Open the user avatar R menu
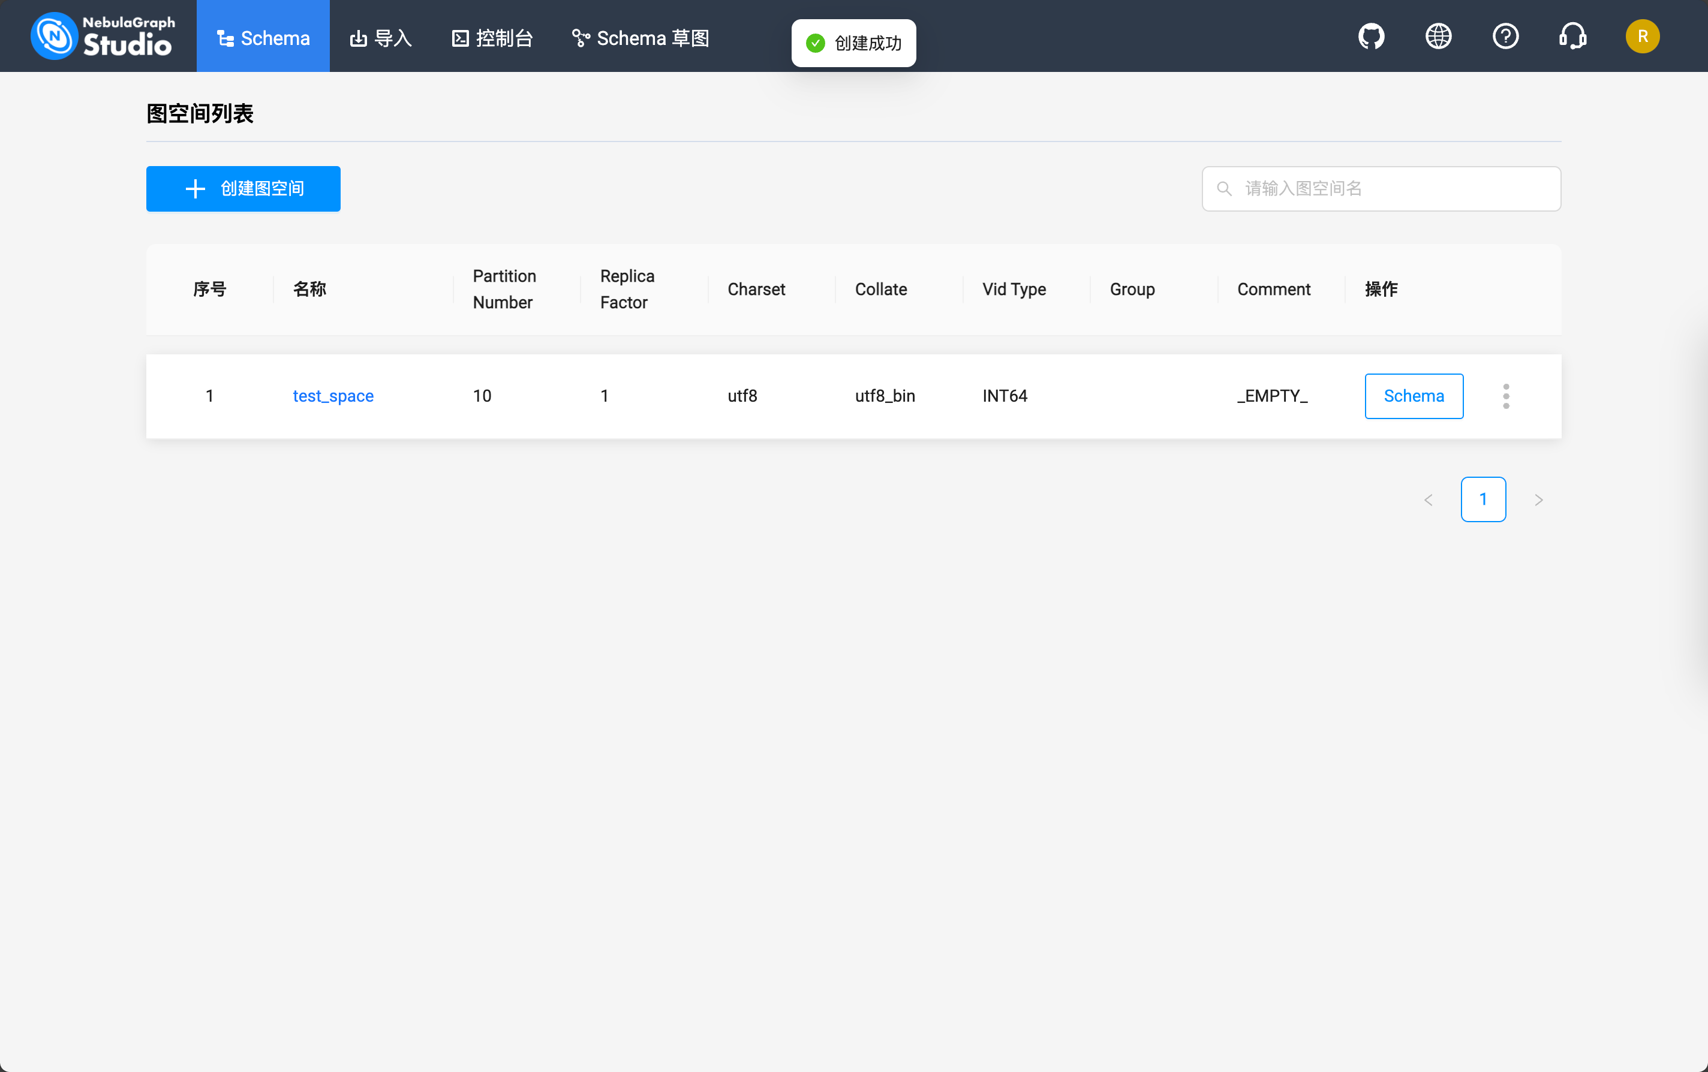This screenshot has width=1708, height=1072. point(1642,36)
